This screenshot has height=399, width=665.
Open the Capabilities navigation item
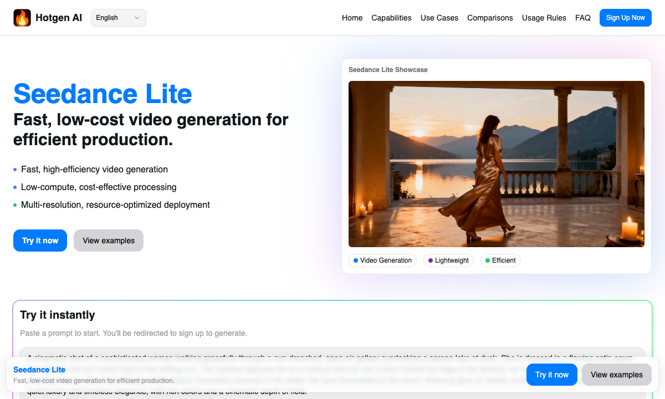click(x=391, y=18)
